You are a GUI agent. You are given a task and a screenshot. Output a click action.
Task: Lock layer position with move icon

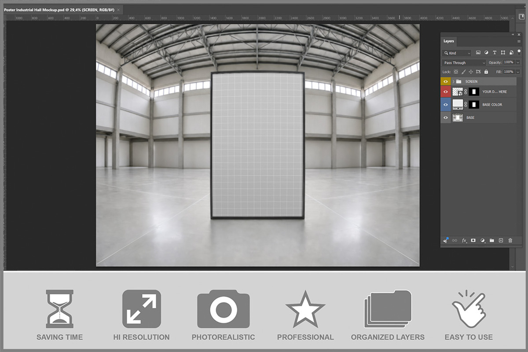(x=471, y=72)
